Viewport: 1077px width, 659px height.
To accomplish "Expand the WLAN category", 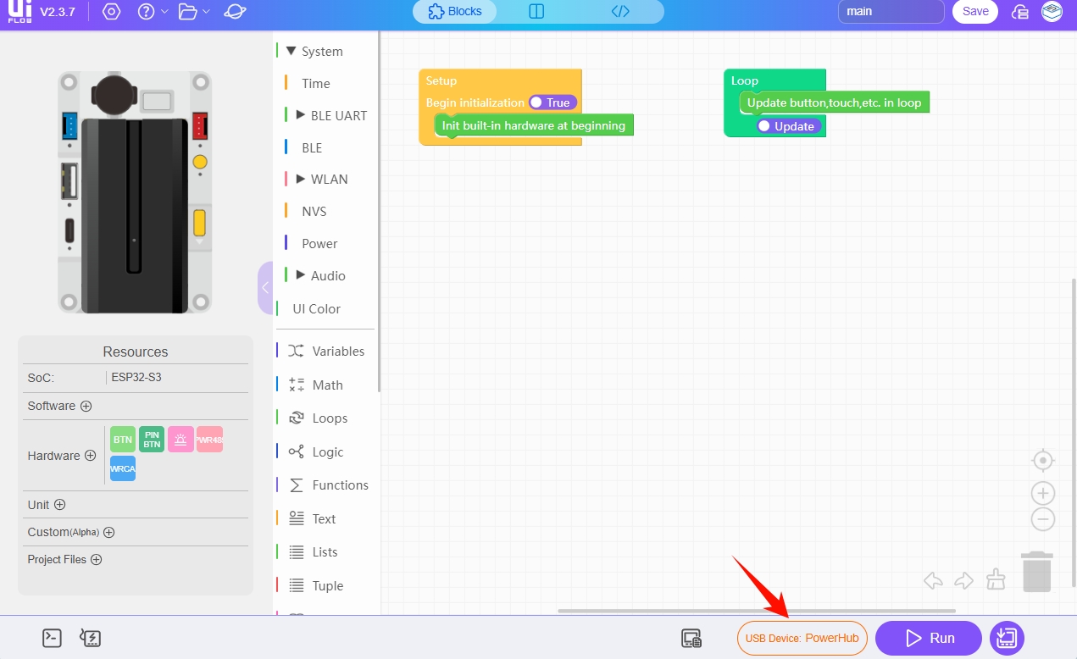I will (x=301, y=179).
